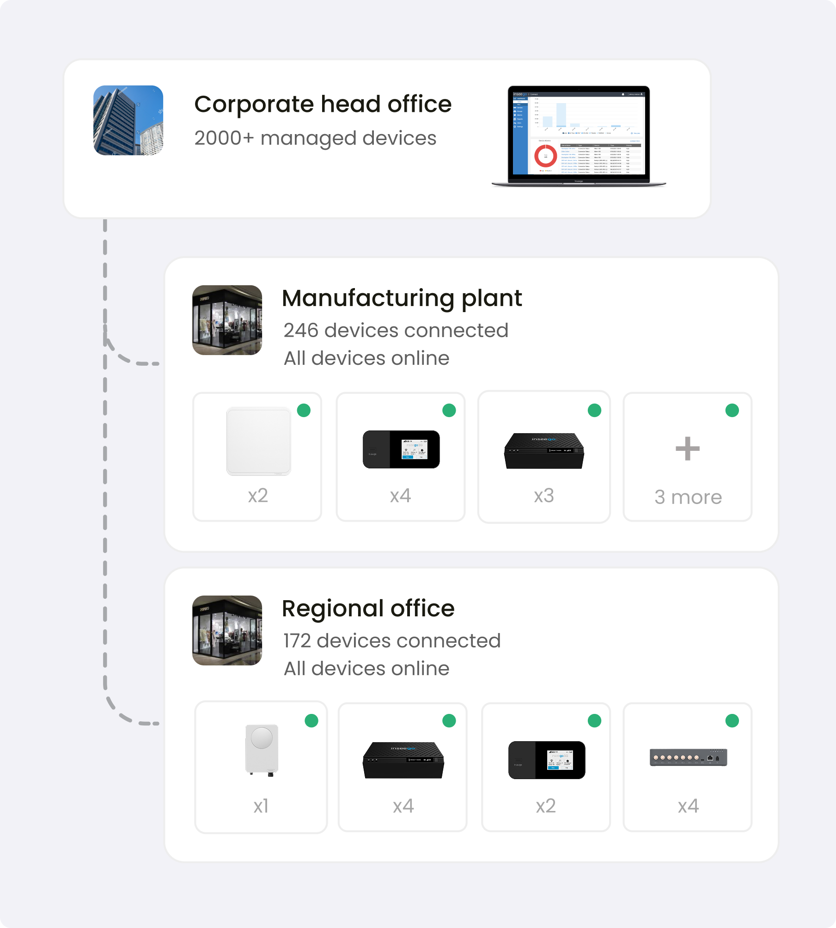
Task: Open the Regional office heading
Action: coord(368,608)
